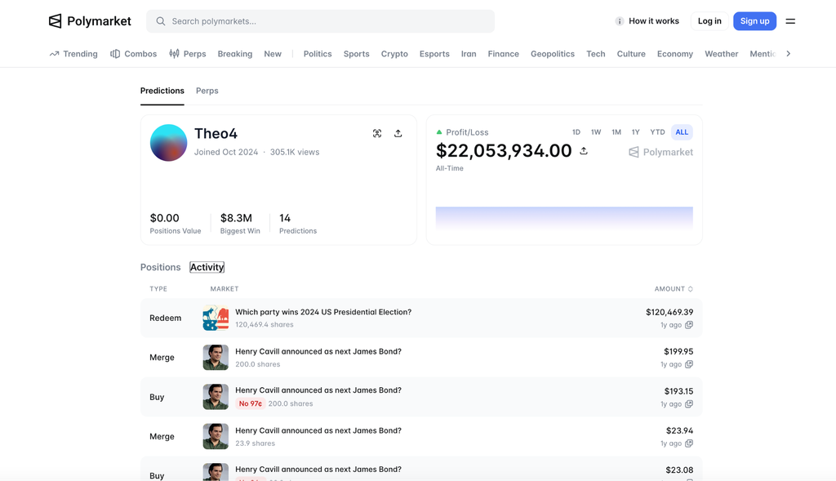Image resolution: width=836 pixels, height=481 pixels.
Task: Click the $23.08 amount
Action: 679,470
